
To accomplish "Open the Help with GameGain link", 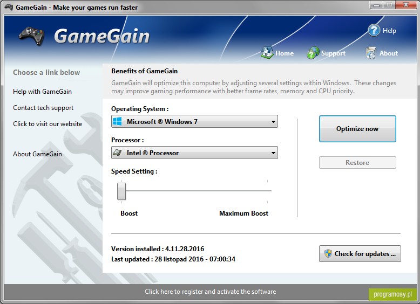I will 42,92.
